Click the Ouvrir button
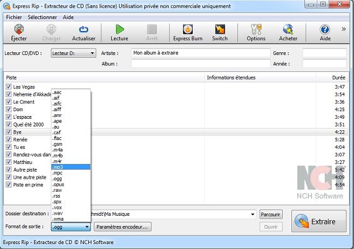The height and width of the screenshot is (249, 354). [x=271, y=227]
